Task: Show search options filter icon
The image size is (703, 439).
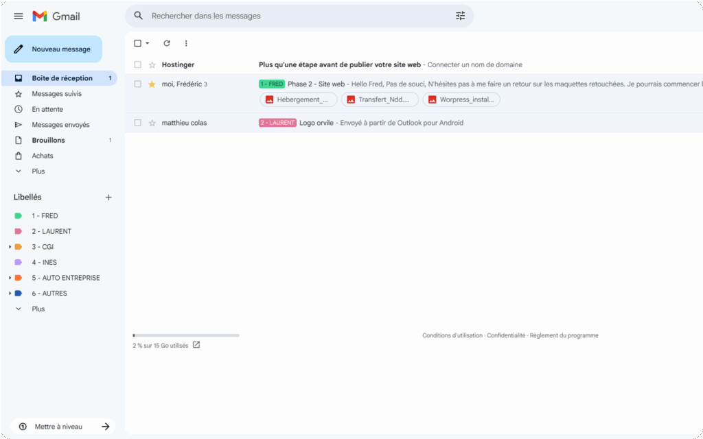Action: [460, 16]
